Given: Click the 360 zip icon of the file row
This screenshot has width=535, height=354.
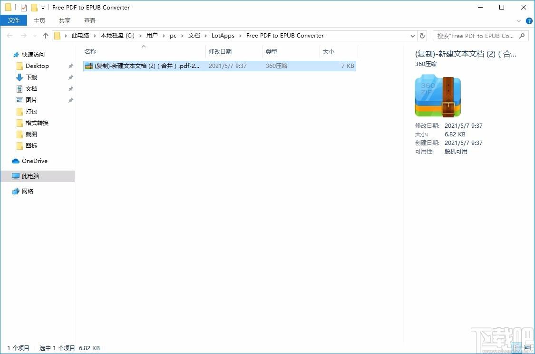Looking at the screenshot, I should [89, 66].
